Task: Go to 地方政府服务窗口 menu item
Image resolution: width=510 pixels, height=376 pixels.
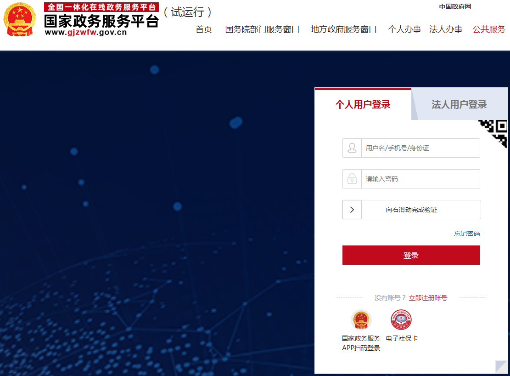Action: tap(343, 29)
